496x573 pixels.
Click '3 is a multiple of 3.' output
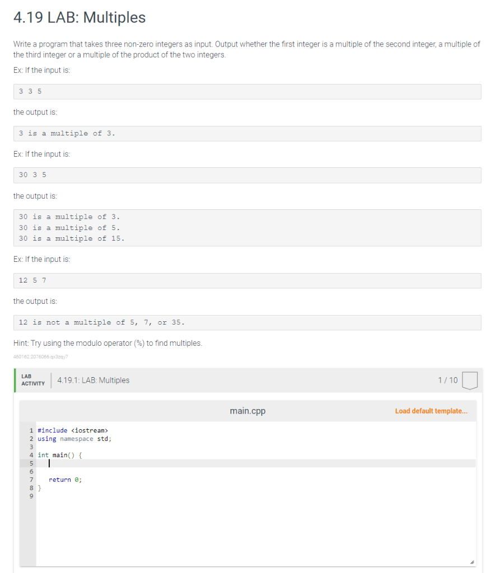[x=67, y=133]
